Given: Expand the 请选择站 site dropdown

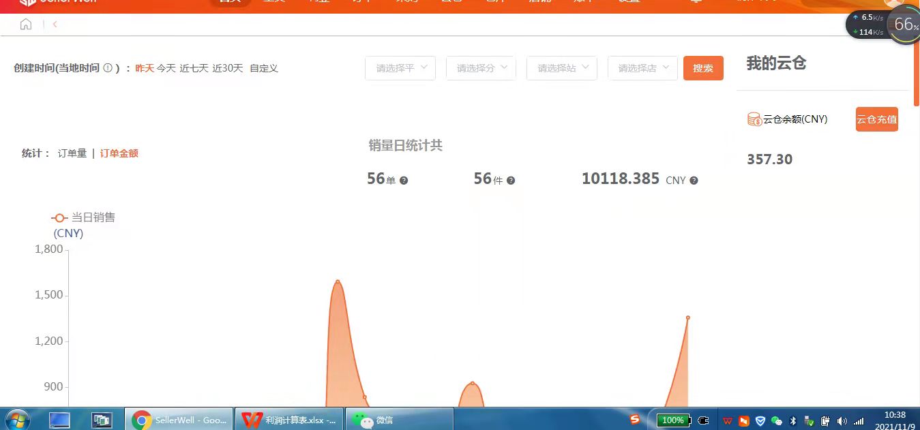Looking at the screenshot, I should coord(562,68).
